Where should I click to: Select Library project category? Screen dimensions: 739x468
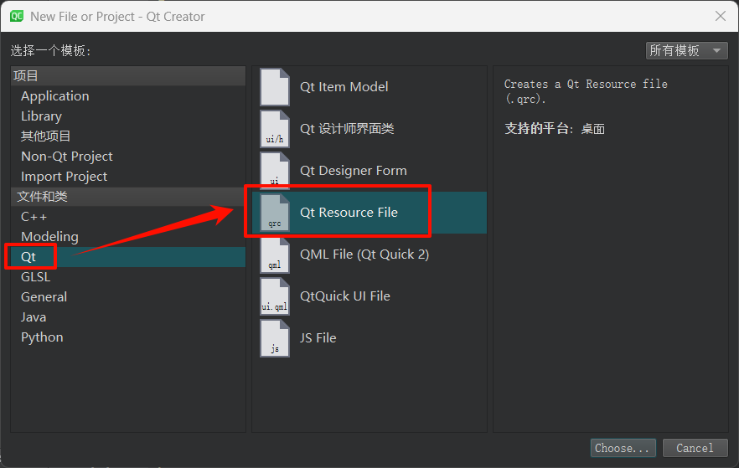pyautogui.click(x=41, y=116)
